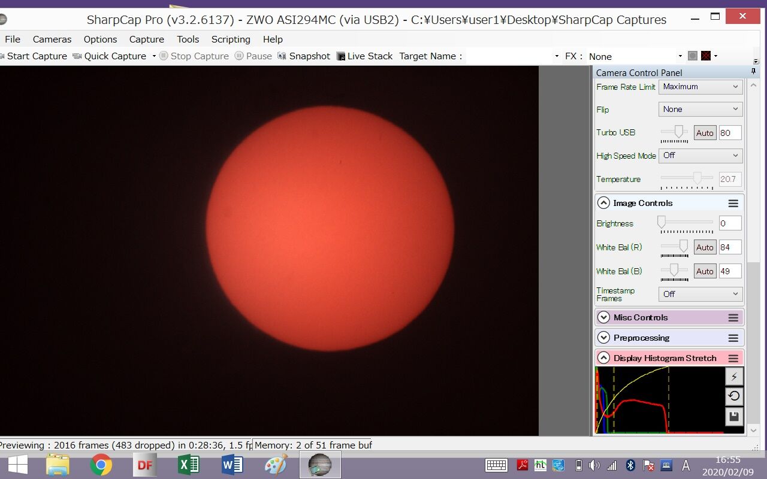Screen dimensions: 767x479
Task: Open the touch keyboard from the tray
Action: coord(497,465)
